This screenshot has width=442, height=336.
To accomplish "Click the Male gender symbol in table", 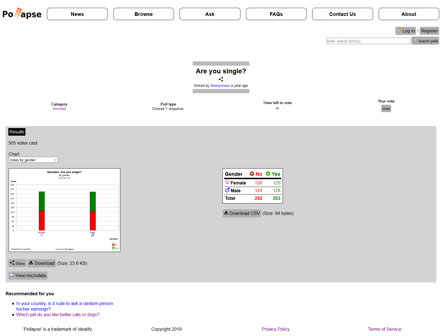I will pyautogui.click(x=227, y=190).
